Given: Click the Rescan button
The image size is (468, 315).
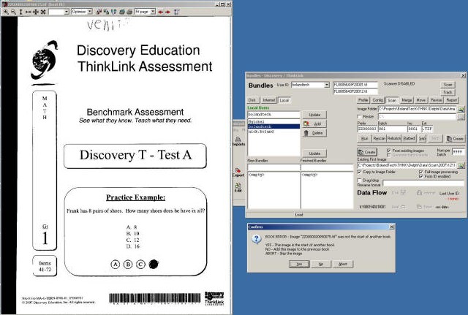Looking at the screenshot, I should [380, 138].
